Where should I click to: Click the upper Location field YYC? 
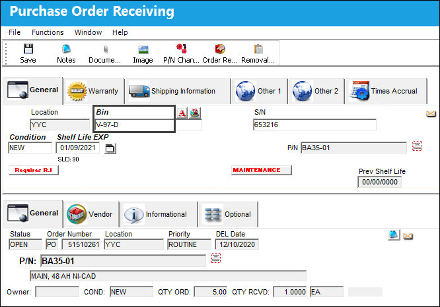[59, 125]
